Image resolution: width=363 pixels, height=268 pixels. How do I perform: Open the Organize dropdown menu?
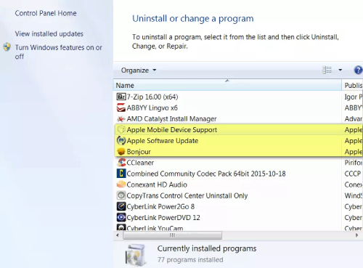(x=139, y=70)
